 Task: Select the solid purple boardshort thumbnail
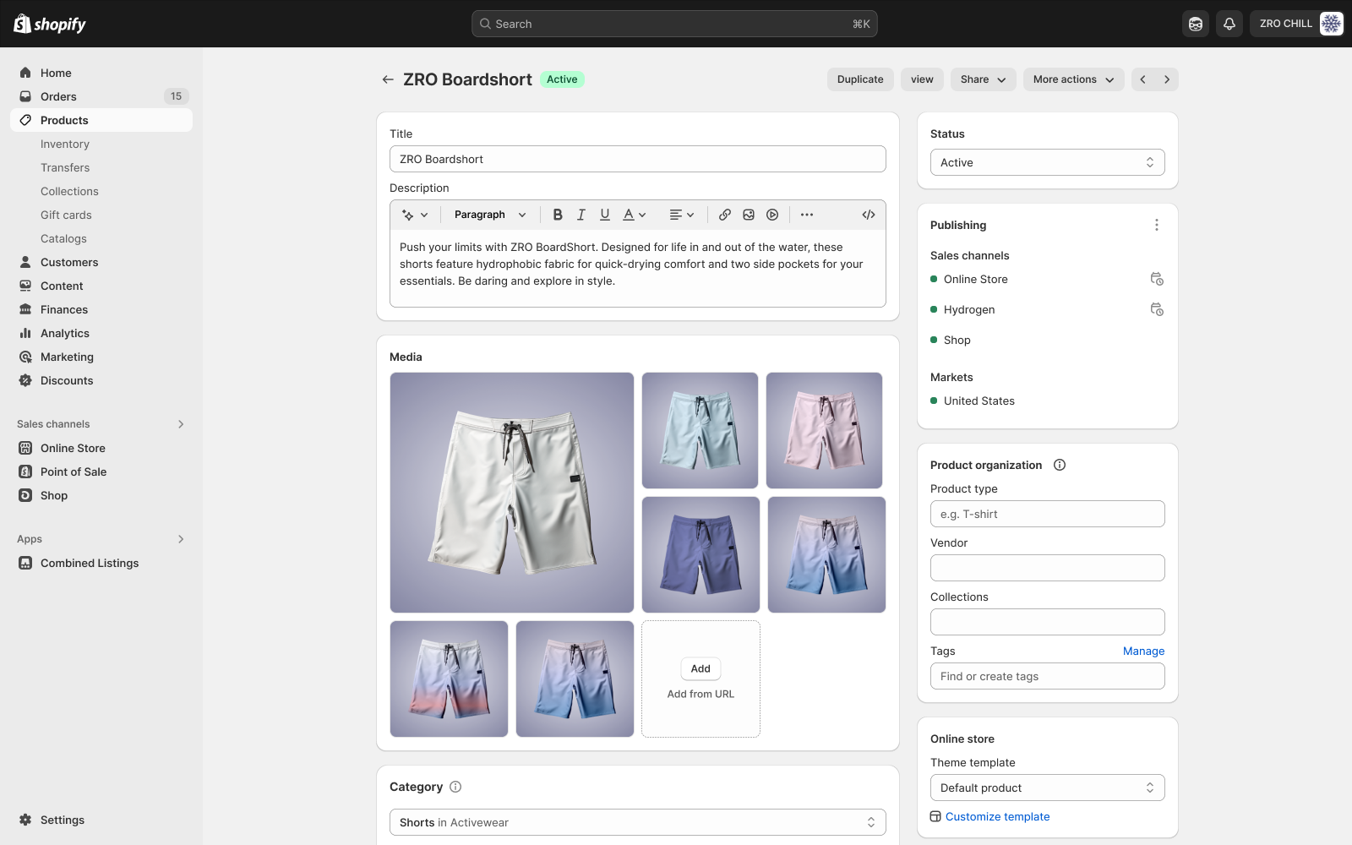[x=701, y=554]
